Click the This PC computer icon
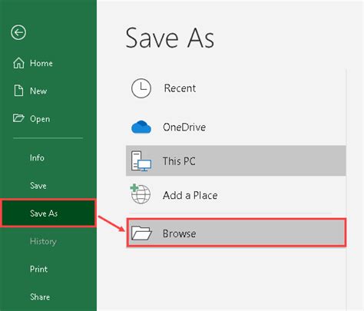 tap(141, 161)
